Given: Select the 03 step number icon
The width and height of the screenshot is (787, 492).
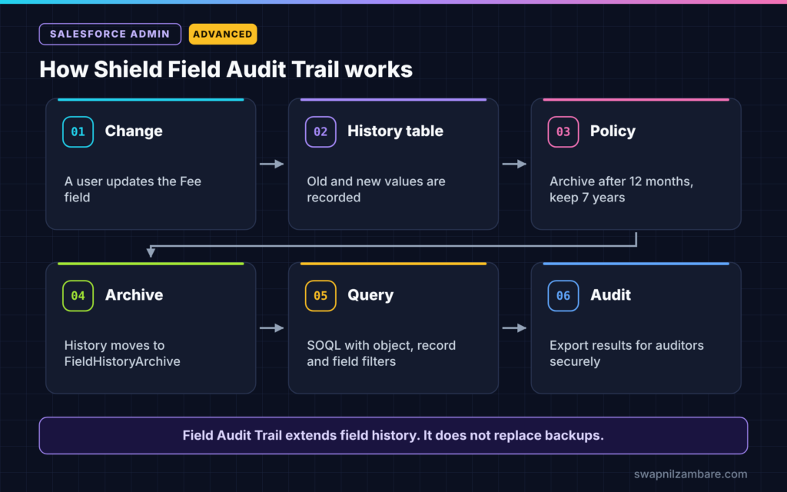Looking at the screenshot, I should 563,131.
